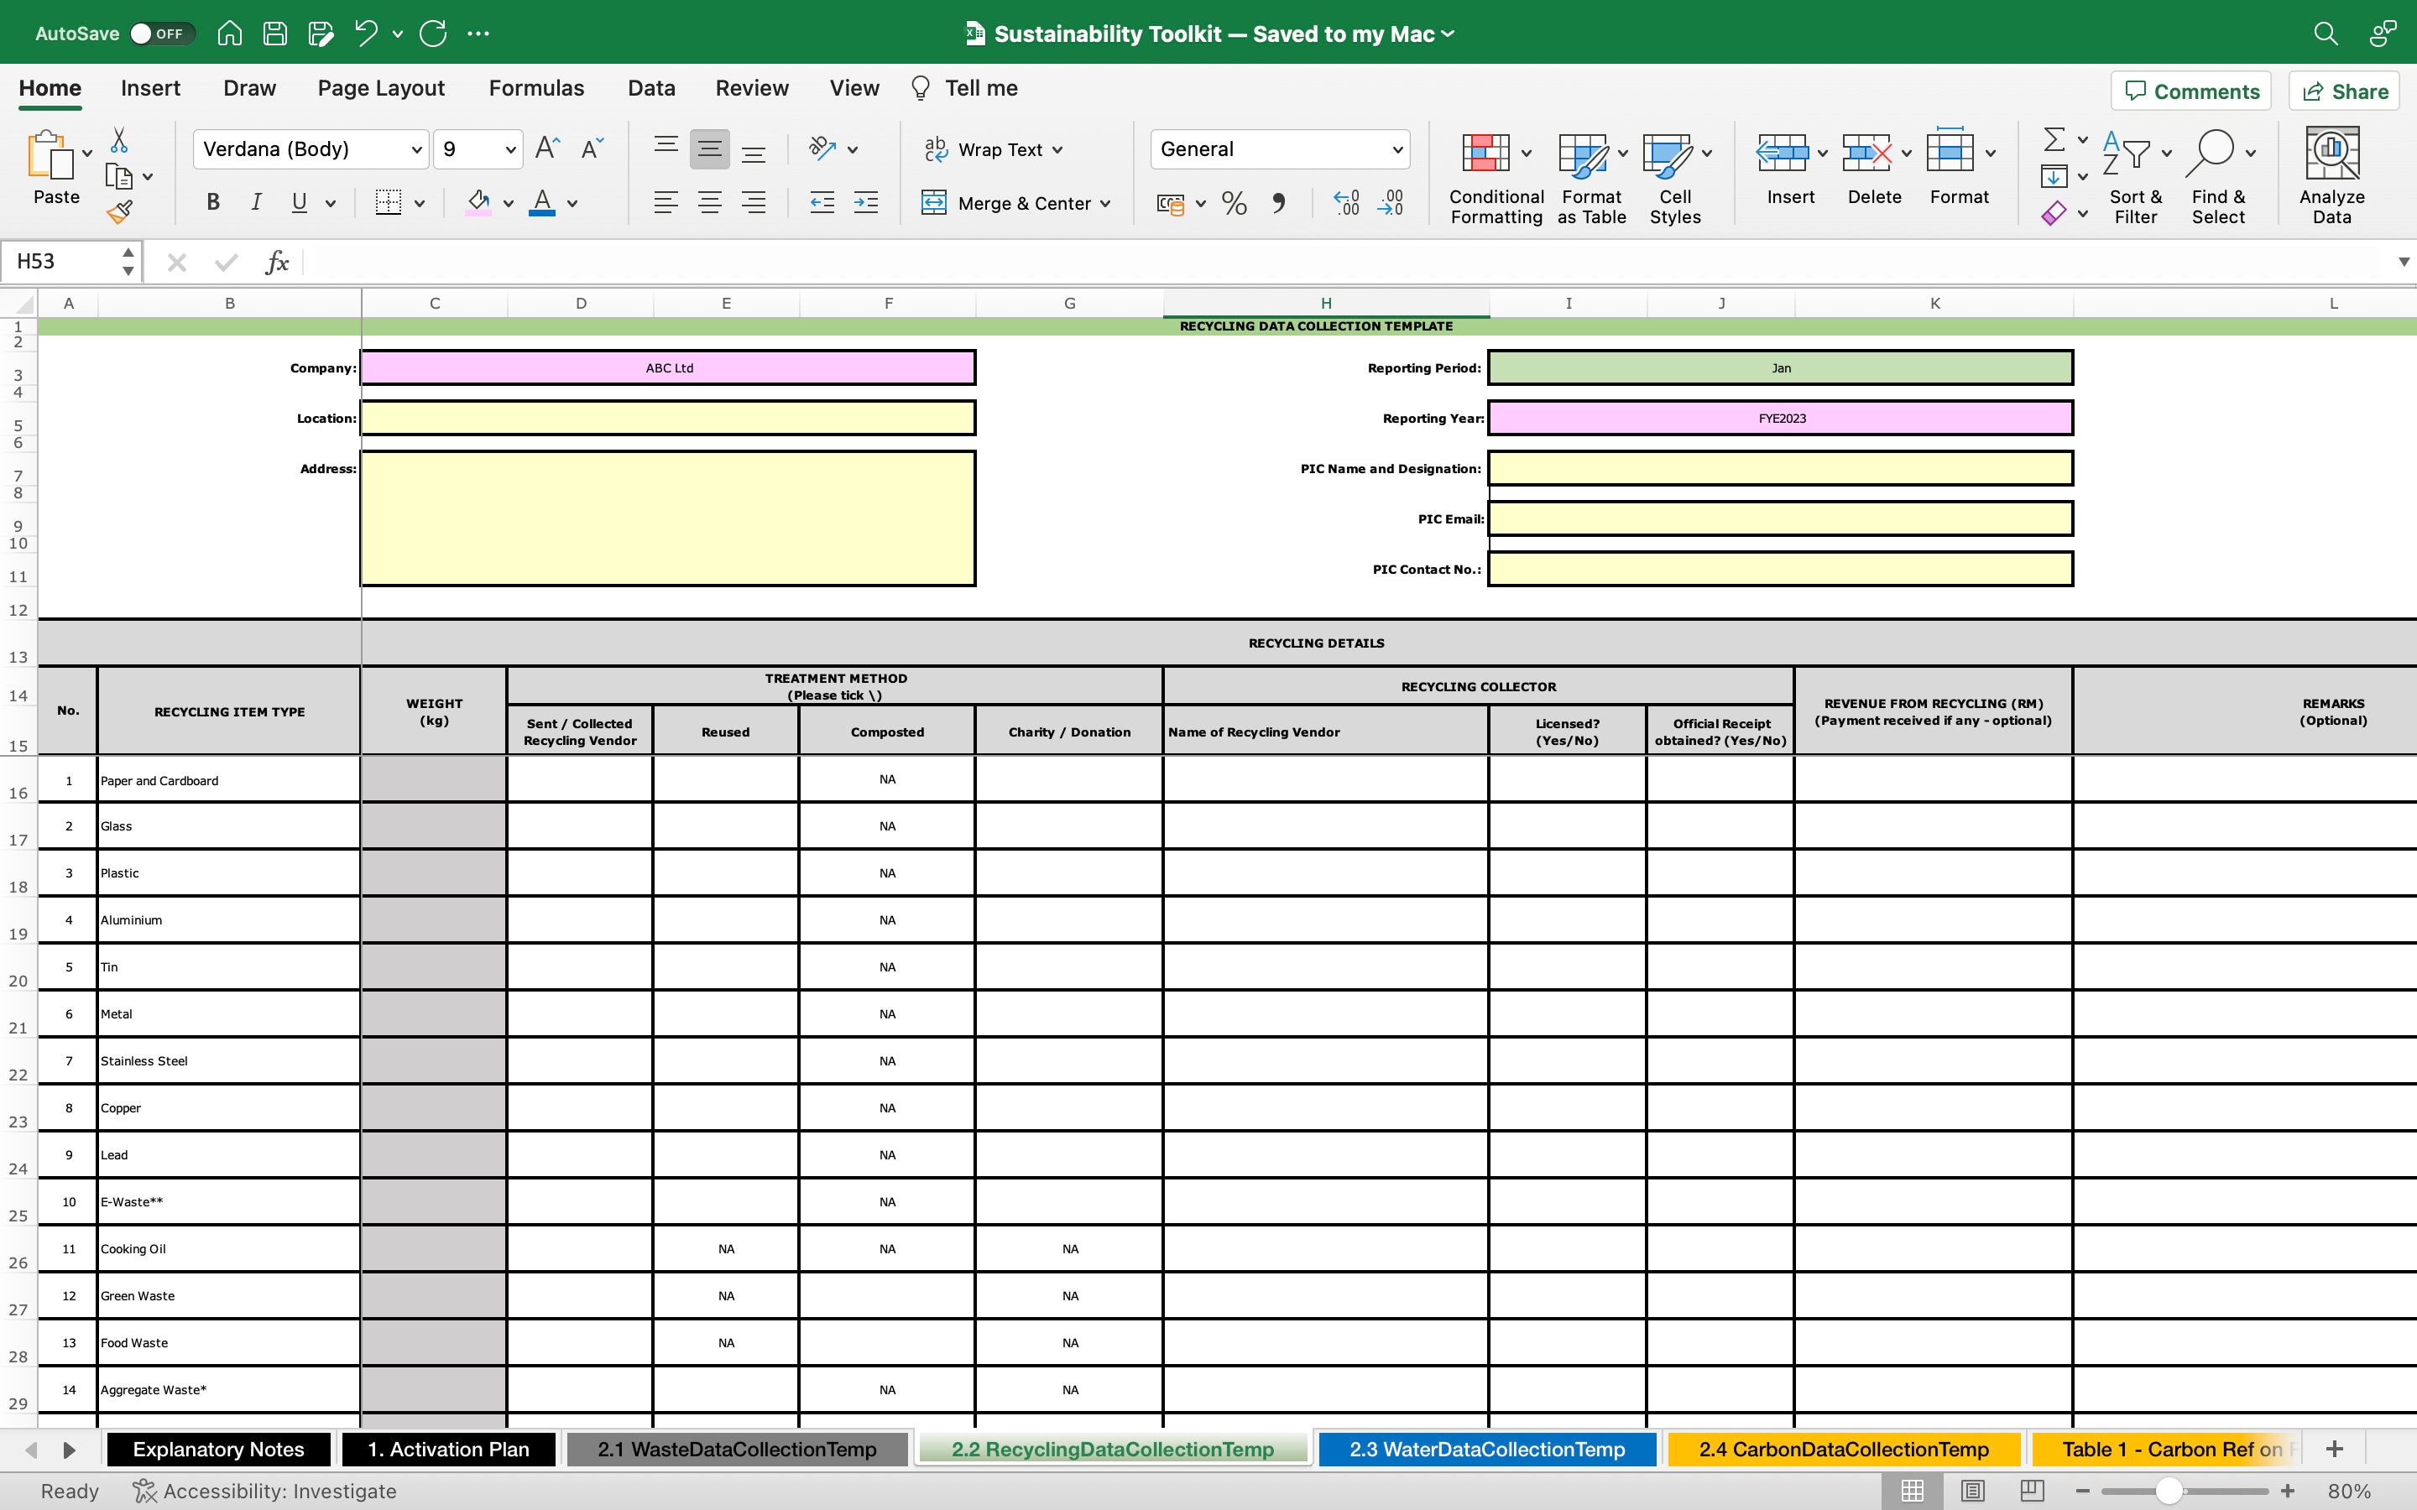This screenshot has width=2417, height=1510.
Task: Click the Share button
Action: pyautogui.click(x=2344, y=90)
